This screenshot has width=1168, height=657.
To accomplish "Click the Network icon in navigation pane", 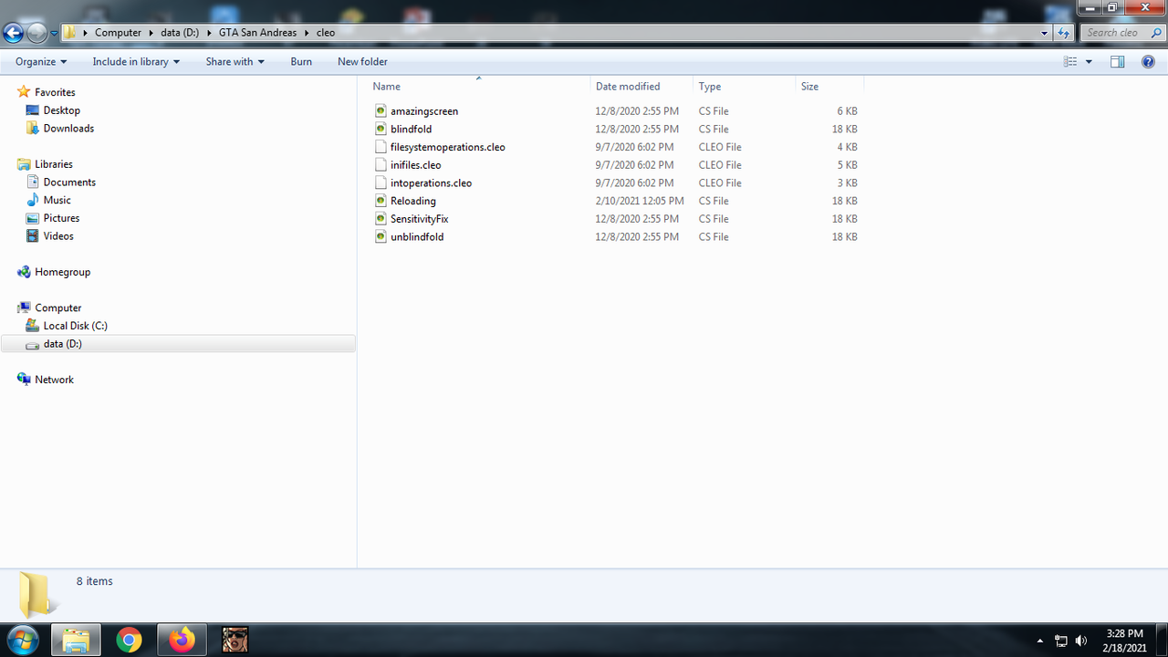I will [24, 380].
